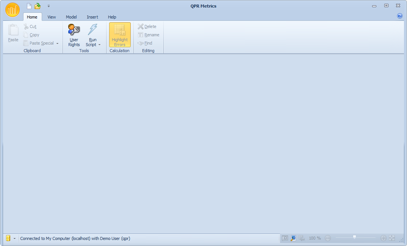Click the Open model folder icon
Screen dimensions: 407x246
click(x=38, y=6)
